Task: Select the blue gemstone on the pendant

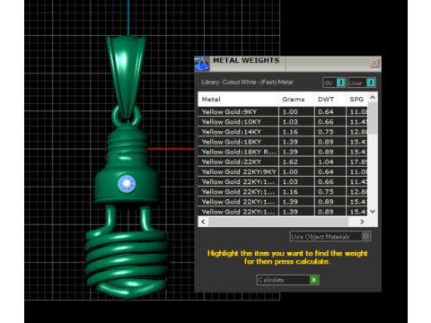Action: click(x=127, y=184)
